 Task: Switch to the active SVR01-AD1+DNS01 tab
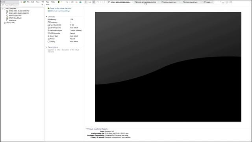[x=120, y=2]
